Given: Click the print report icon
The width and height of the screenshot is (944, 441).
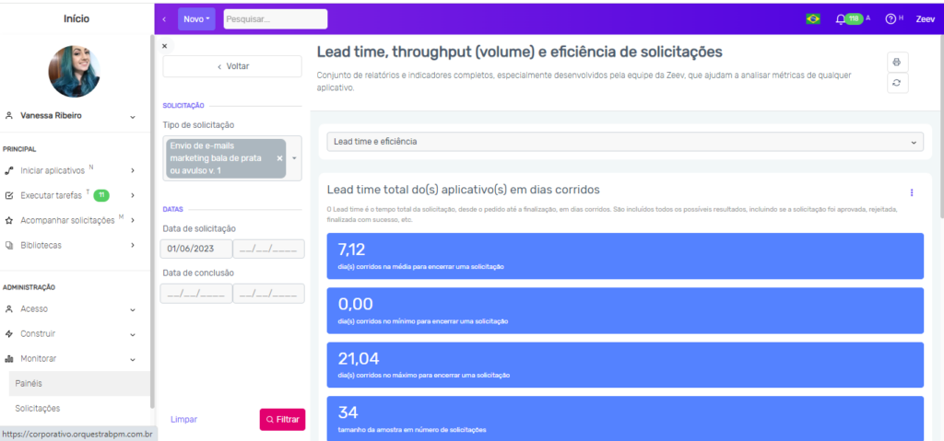Looking at the screenshot, I should (x=898, y=62).
